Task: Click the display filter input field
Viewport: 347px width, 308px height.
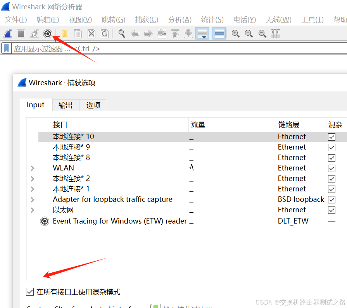Action: (179, 48)
